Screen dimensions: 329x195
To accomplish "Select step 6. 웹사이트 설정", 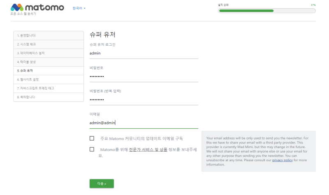I will (x=49, y=79).
